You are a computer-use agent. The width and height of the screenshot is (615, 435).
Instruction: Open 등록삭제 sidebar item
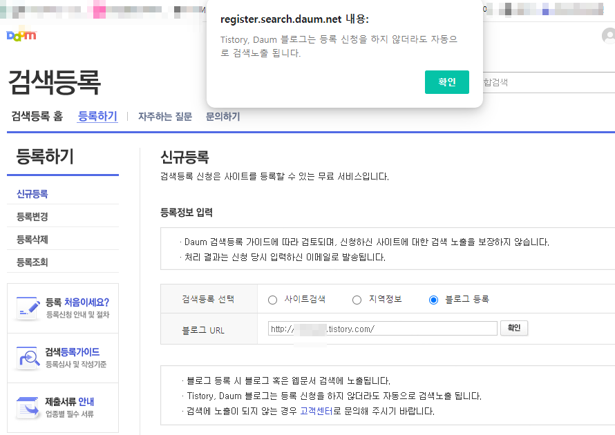[32, 239]
